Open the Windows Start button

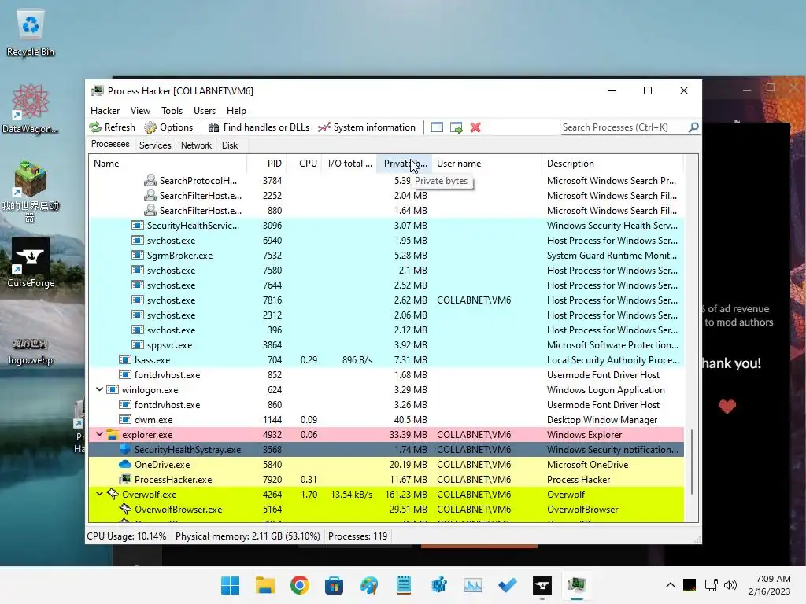(231, 585)
